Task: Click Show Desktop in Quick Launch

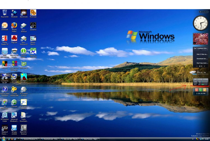Action: coord(15,139)
